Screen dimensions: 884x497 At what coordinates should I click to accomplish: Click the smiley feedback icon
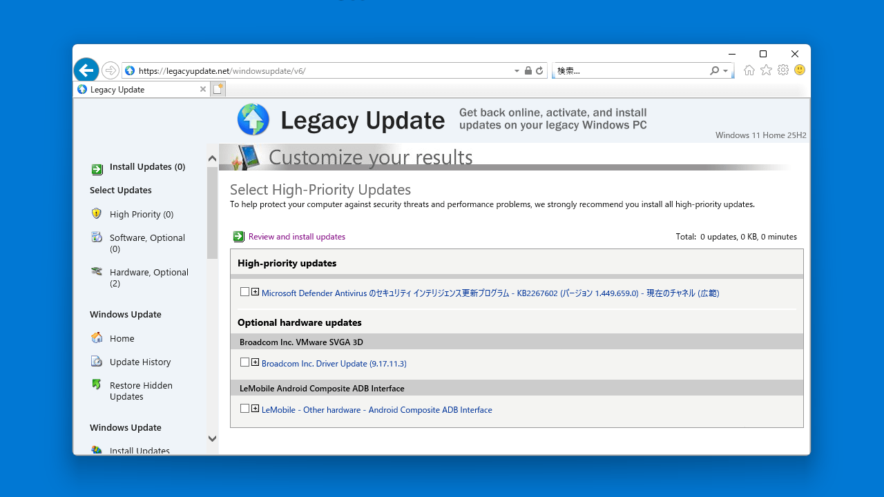800,70
